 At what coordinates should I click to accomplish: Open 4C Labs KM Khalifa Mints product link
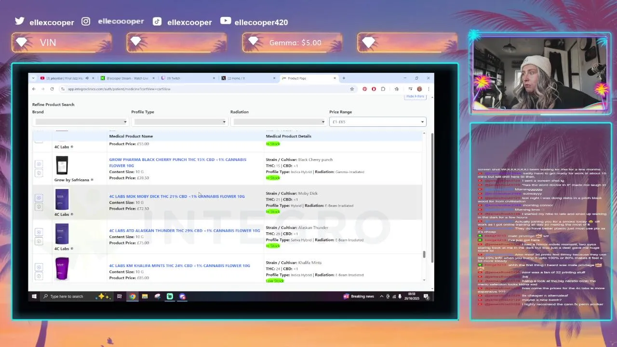(179, 266)
